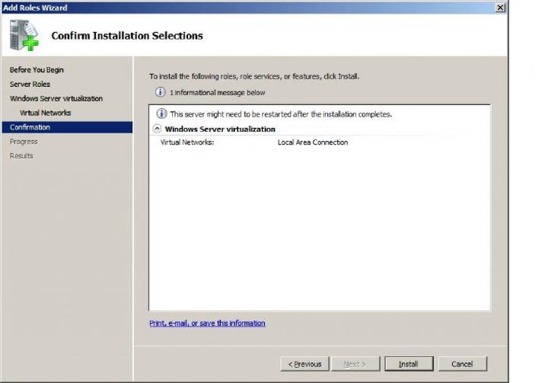Click info icon beside the restart warning message
The image size is (548, 383).
[x=161, y=113]
